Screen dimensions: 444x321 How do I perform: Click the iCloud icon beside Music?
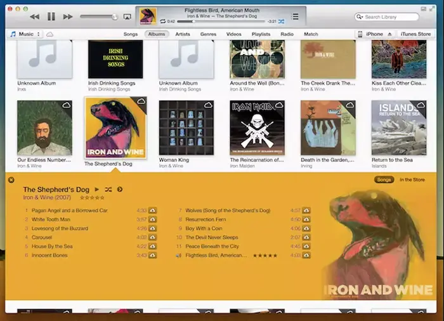(x=50, y=34)
